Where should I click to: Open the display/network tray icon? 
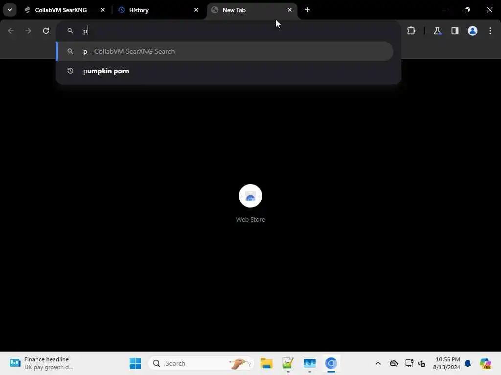409,363
